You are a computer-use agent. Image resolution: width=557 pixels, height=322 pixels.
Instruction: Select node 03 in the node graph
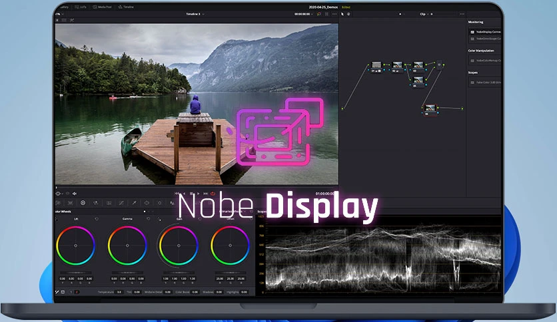(418, 66)
